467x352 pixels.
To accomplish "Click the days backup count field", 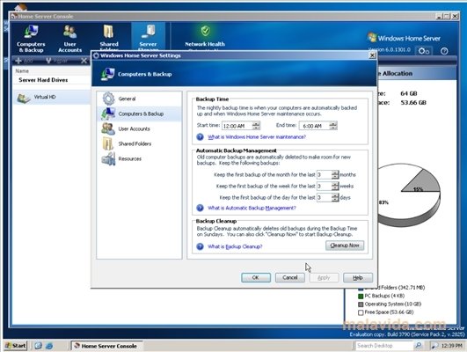I will point(324,197).
